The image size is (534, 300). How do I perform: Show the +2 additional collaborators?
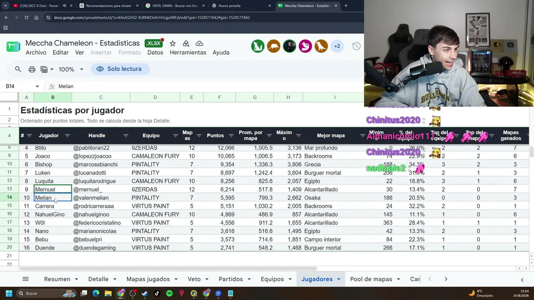[x=337, y=46]
